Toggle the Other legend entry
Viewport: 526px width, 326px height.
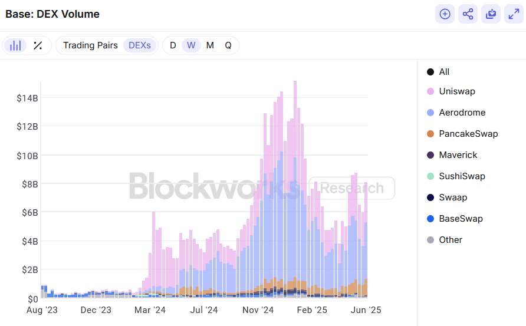pos(450,240)
